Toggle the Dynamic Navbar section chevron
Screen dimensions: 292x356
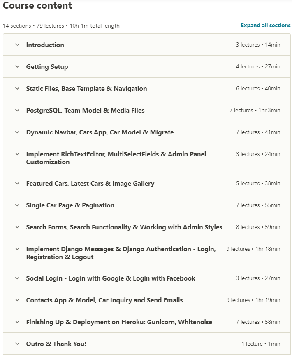point(17,132)
